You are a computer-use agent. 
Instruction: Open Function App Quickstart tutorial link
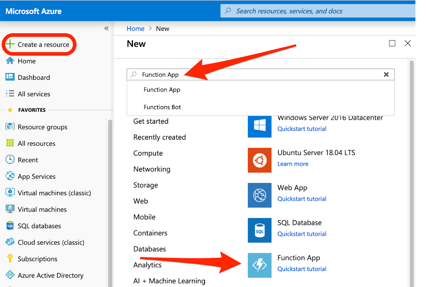point(302,269)
